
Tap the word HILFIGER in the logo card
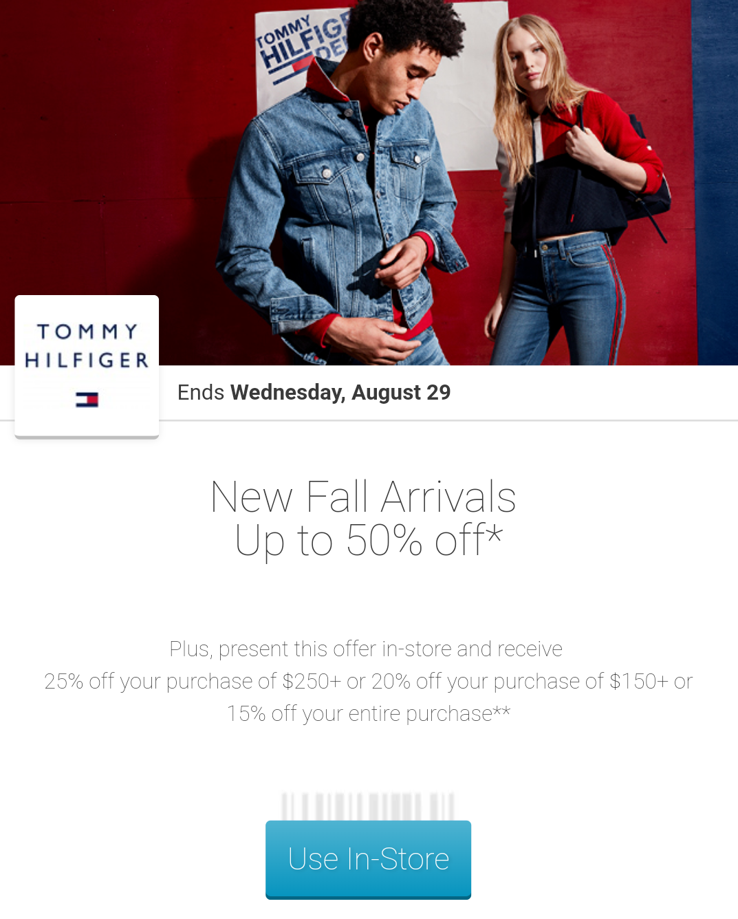(x=87, y=360)
